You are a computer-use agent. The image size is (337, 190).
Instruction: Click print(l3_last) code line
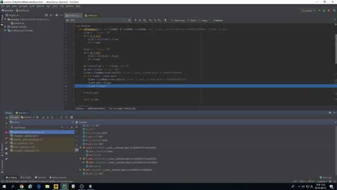pyautogui.click(x=91, y=93)
